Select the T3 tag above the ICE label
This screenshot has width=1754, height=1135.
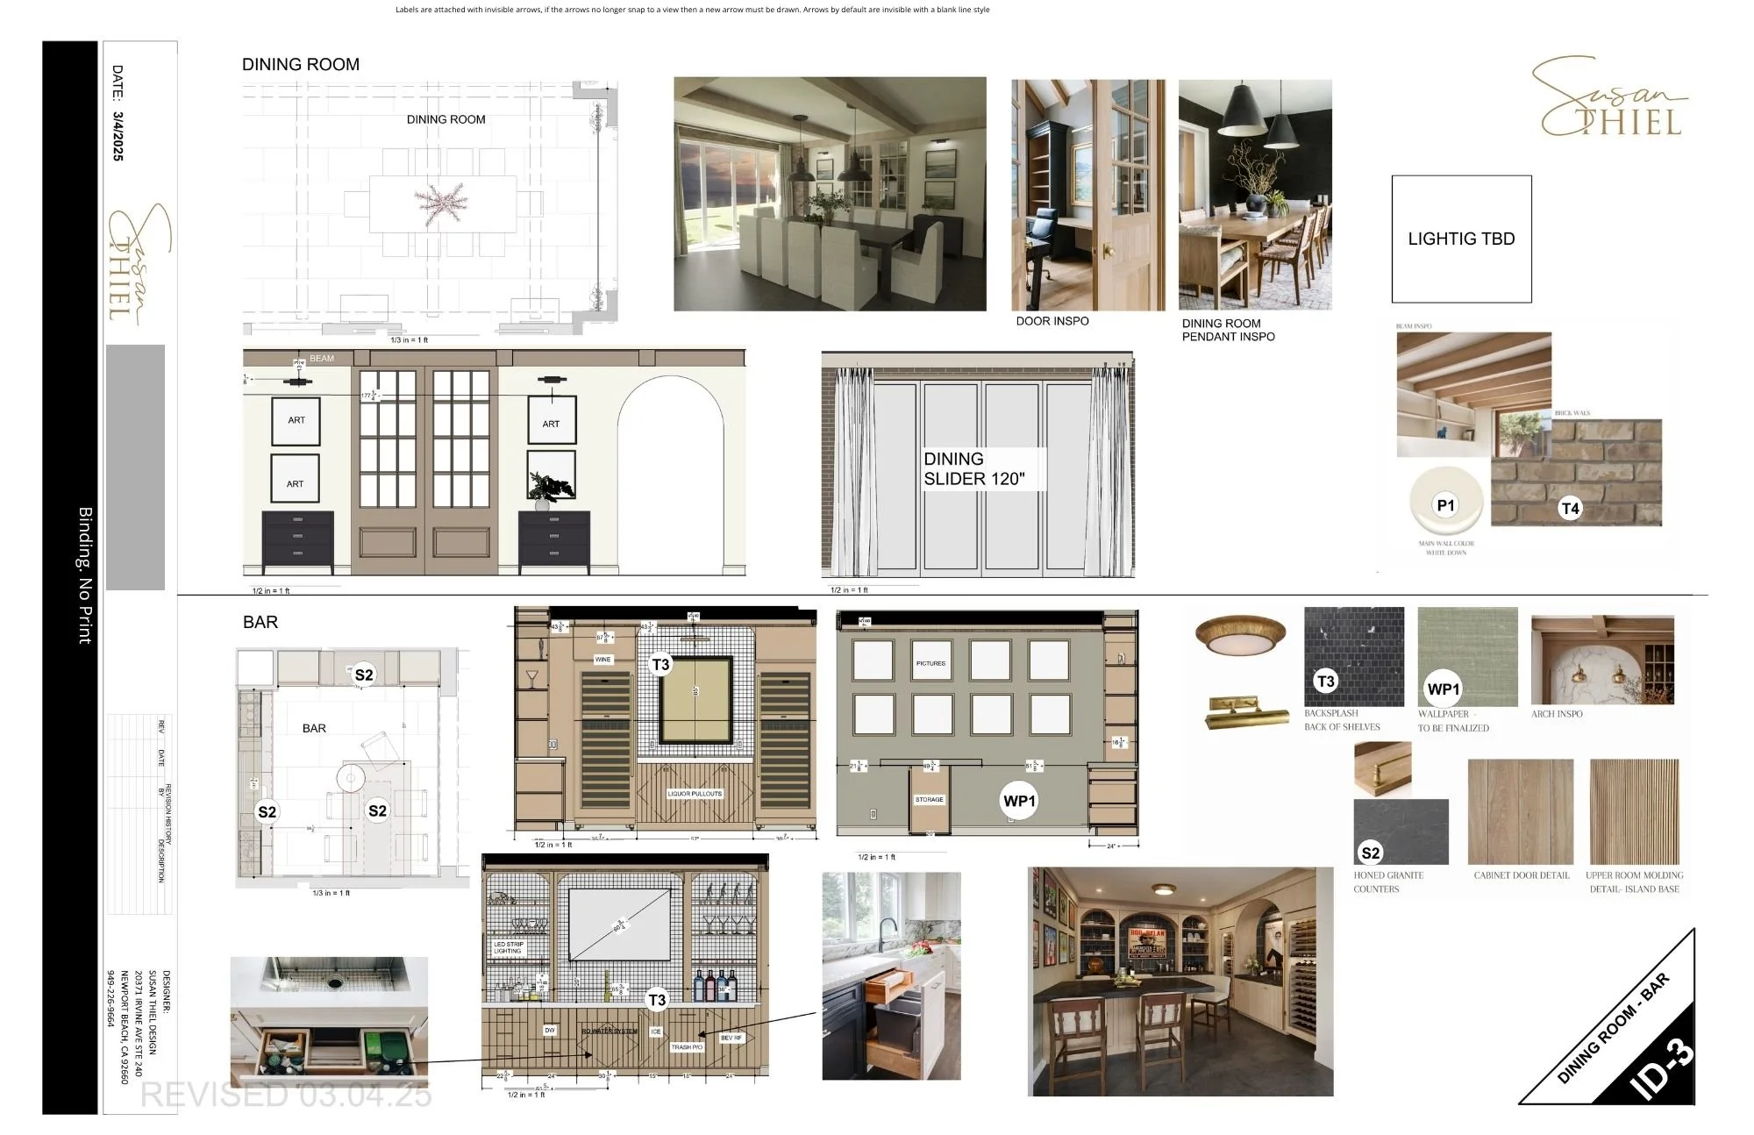656,1000
